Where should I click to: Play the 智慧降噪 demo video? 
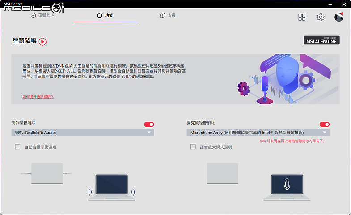42,42
